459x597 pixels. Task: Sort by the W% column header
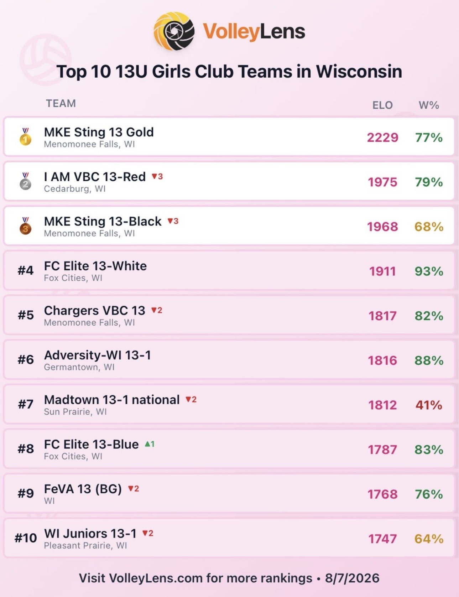coord(429,105)
